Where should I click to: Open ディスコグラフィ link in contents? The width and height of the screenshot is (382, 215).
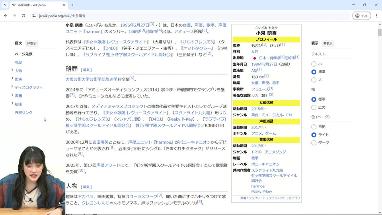pyautogui.click(x=29, y=87)
